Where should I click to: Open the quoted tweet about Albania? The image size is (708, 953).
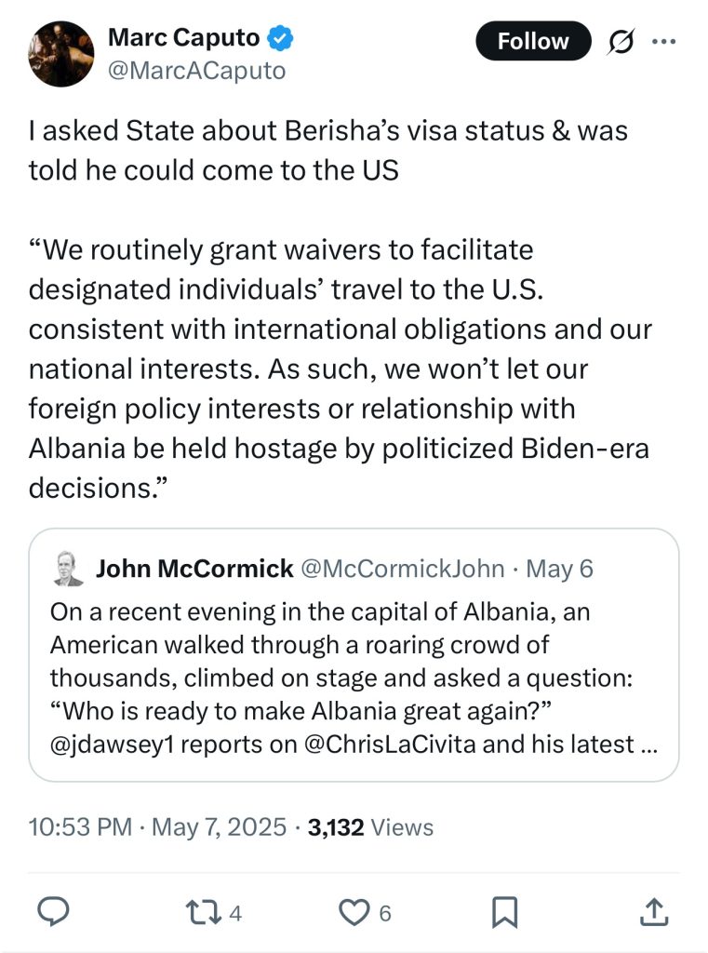[x=354, y=654]
